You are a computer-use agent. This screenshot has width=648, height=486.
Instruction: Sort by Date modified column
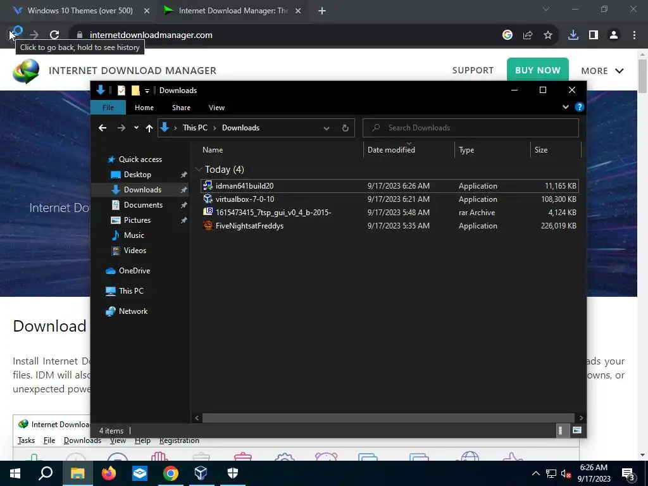tap(391, 149)
